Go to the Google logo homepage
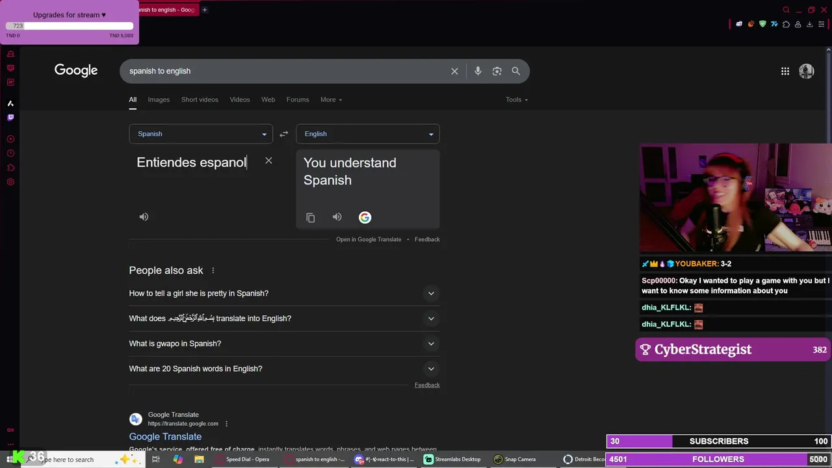This screenshot has height=468, width=832. click(x=76, y=70)
